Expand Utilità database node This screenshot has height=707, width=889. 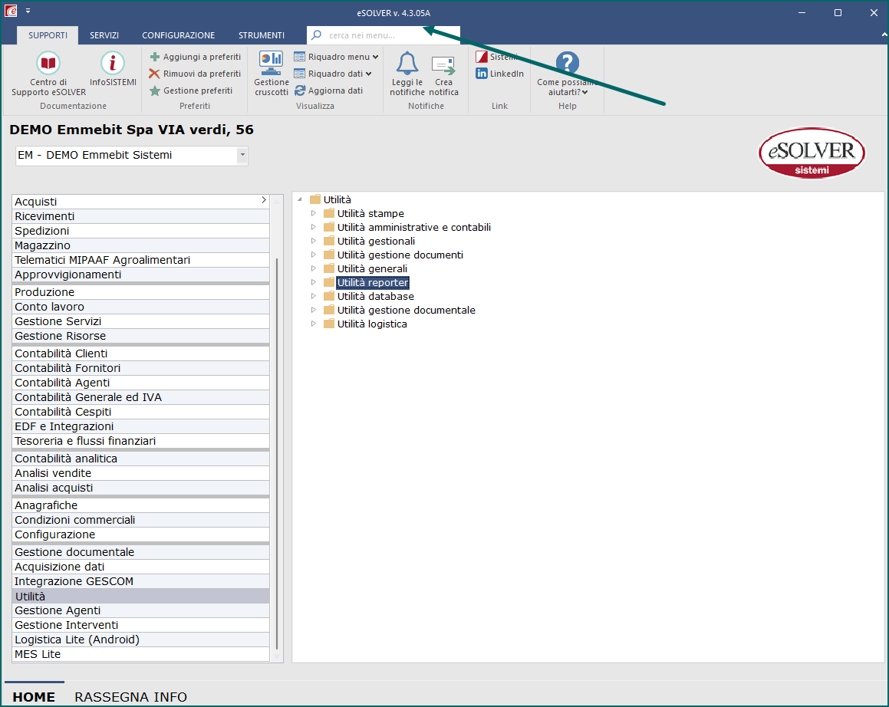point(314,297)
